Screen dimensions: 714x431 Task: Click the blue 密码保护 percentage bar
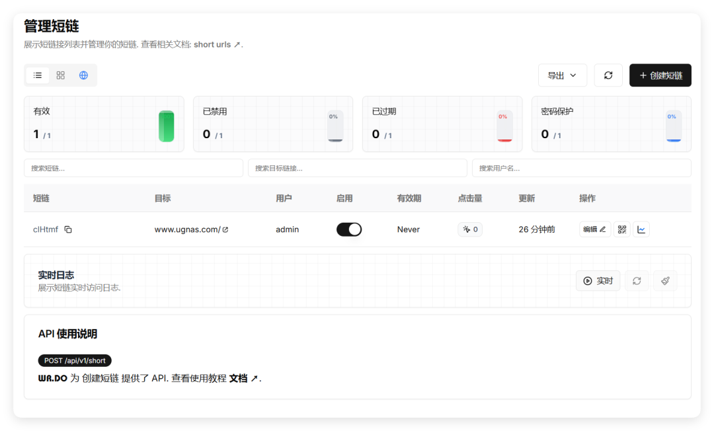(x=674, y=126)
